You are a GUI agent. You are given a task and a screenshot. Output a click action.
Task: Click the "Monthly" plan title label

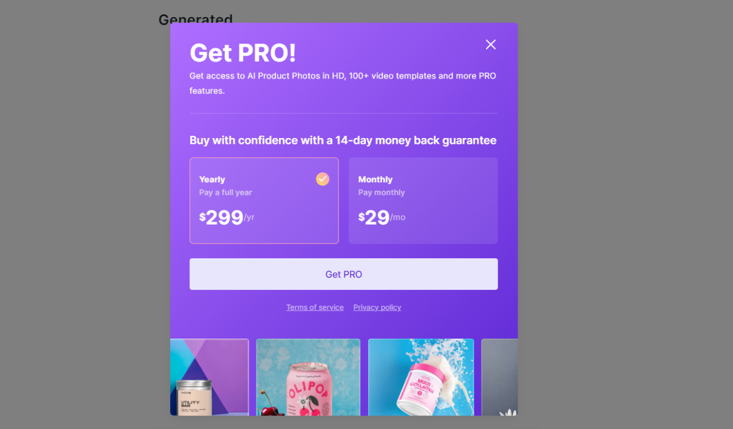coord(375,179)
